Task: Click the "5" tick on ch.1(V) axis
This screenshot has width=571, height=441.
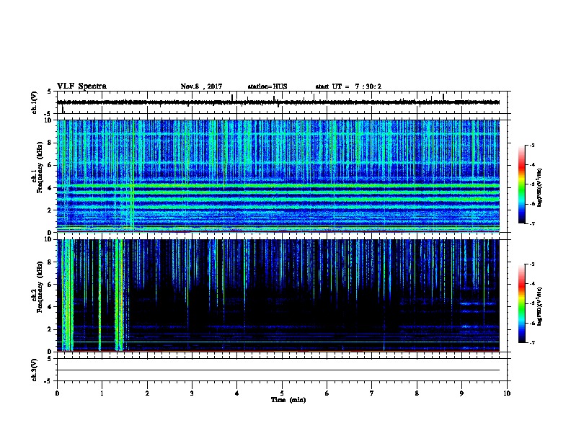Action: (50, 92)
